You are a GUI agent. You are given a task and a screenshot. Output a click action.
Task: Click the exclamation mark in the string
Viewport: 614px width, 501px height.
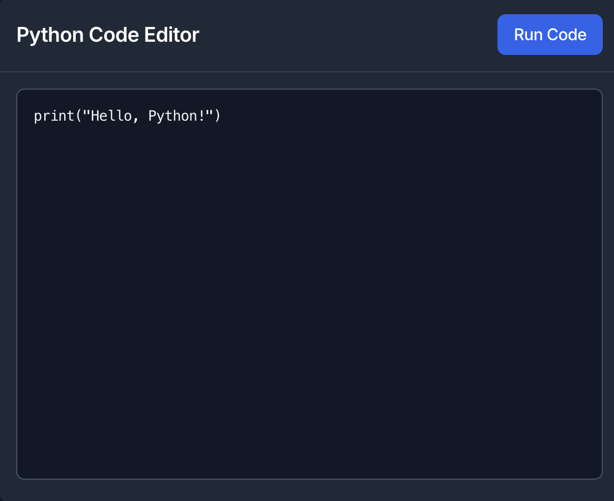coord(202,116)
